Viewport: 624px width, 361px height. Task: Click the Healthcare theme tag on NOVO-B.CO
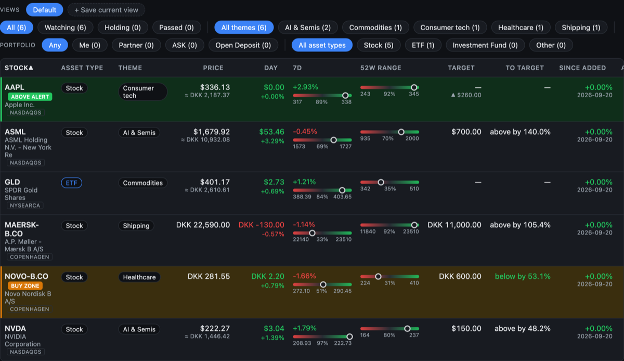coord(139,277)
